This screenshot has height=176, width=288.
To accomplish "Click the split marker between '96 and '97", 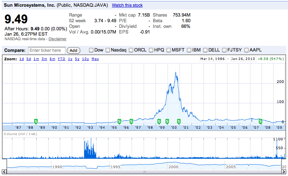I will click(131, 121).
